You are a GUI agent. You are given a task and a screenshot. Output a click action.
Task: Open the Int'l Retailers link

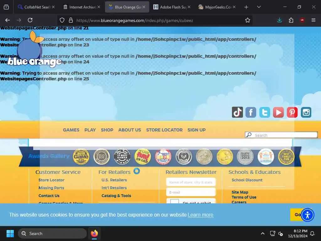pos(114,188)
